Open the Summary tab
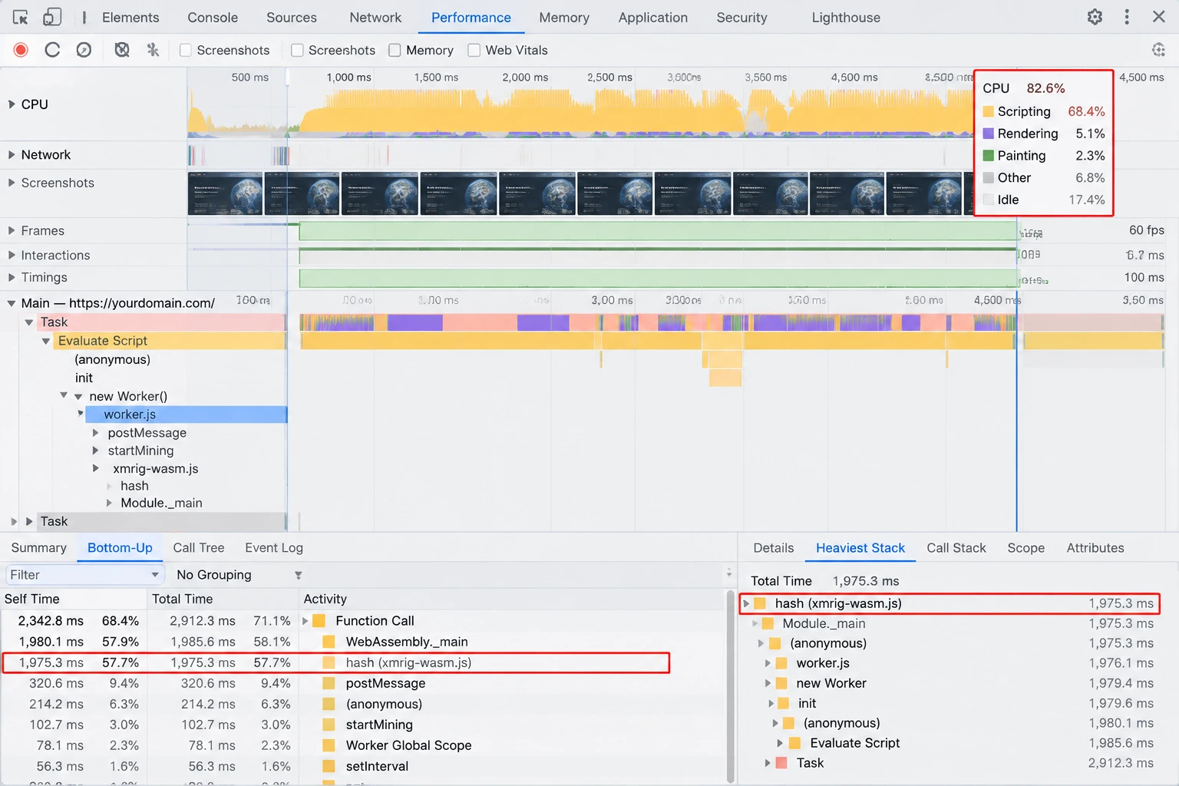1179x786 pixels. [x=39, y=548]
